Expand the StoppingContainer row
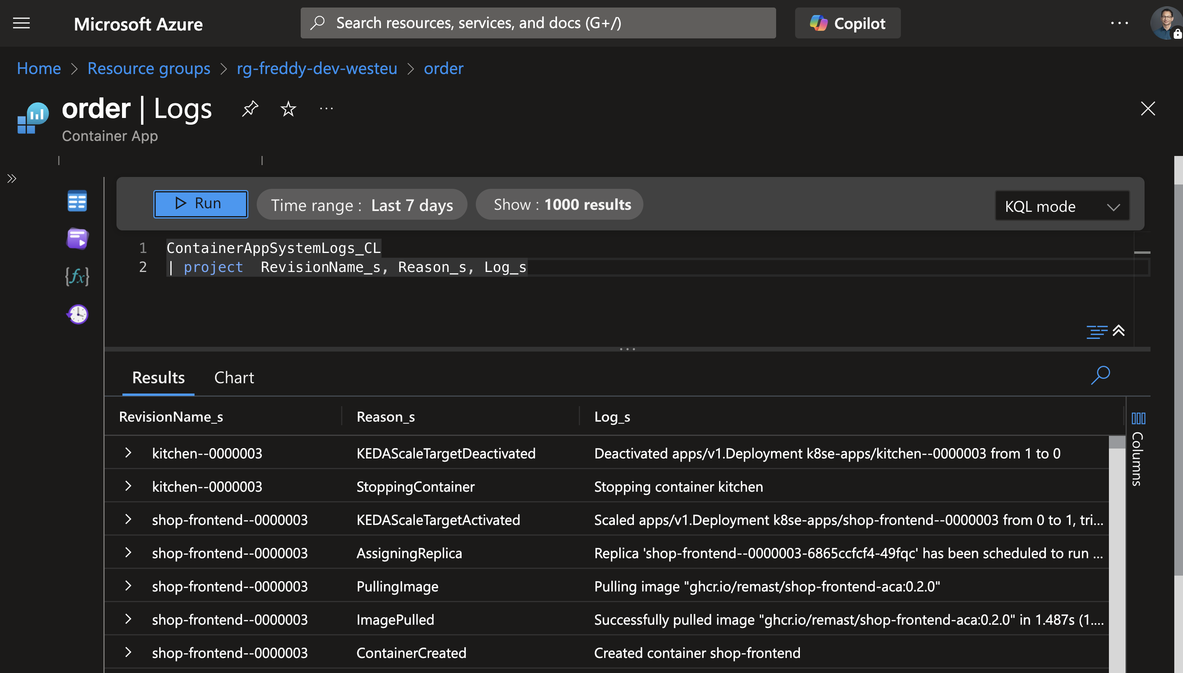Screen dimensions: 1183x673 129,486
